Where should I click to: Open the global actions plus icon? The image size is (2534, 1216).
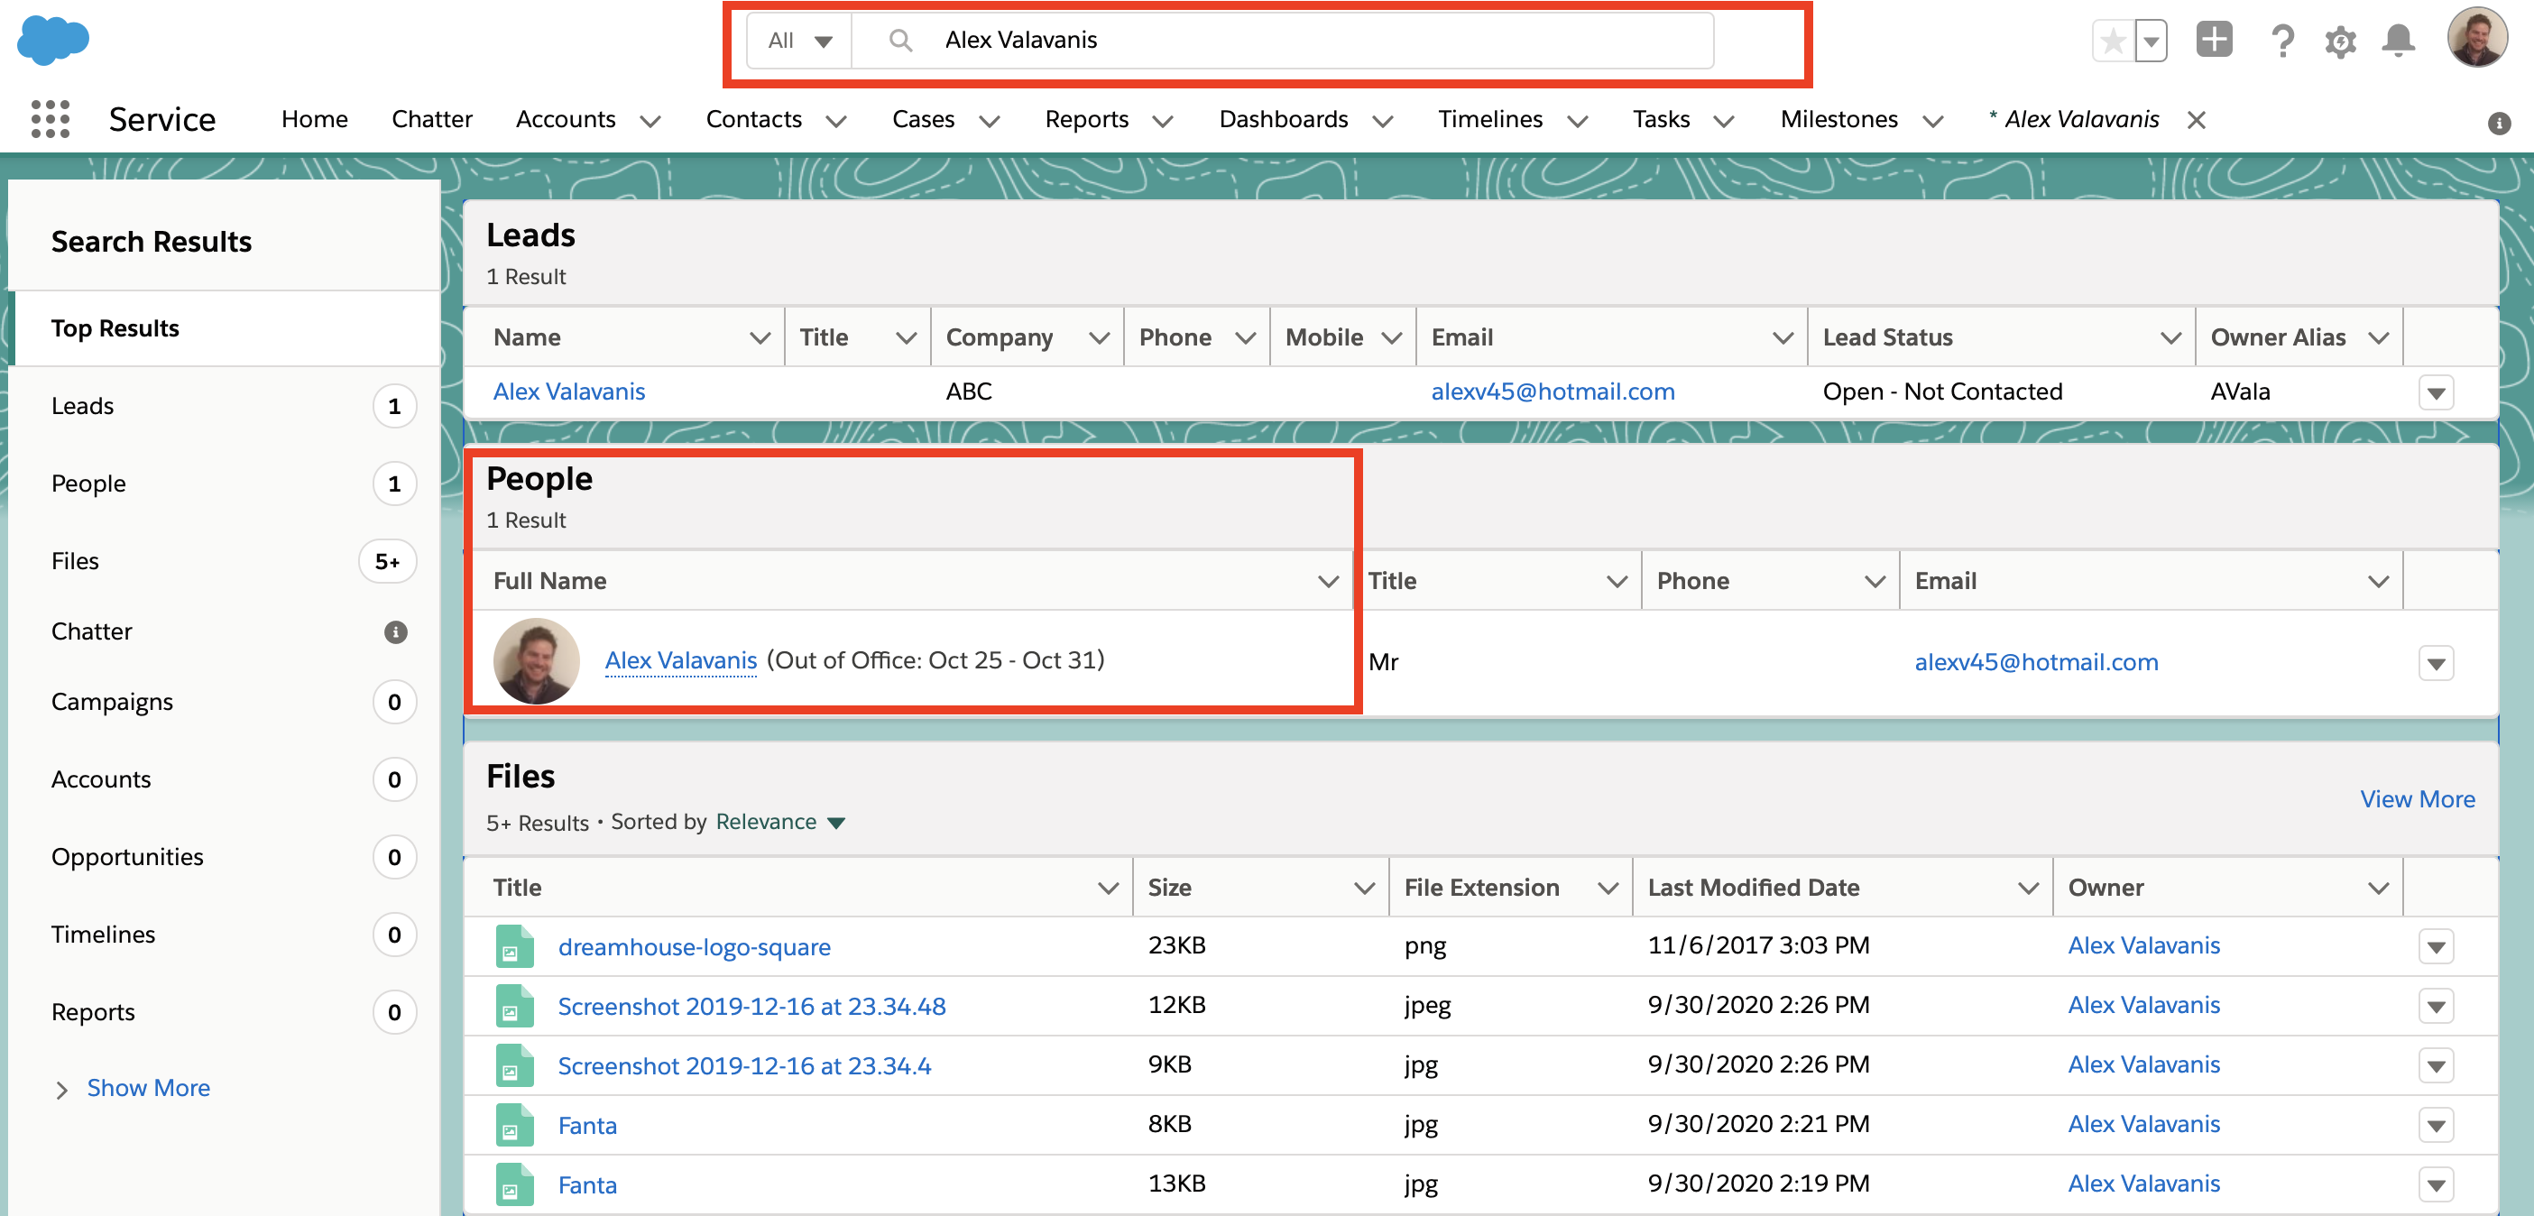2214,41
